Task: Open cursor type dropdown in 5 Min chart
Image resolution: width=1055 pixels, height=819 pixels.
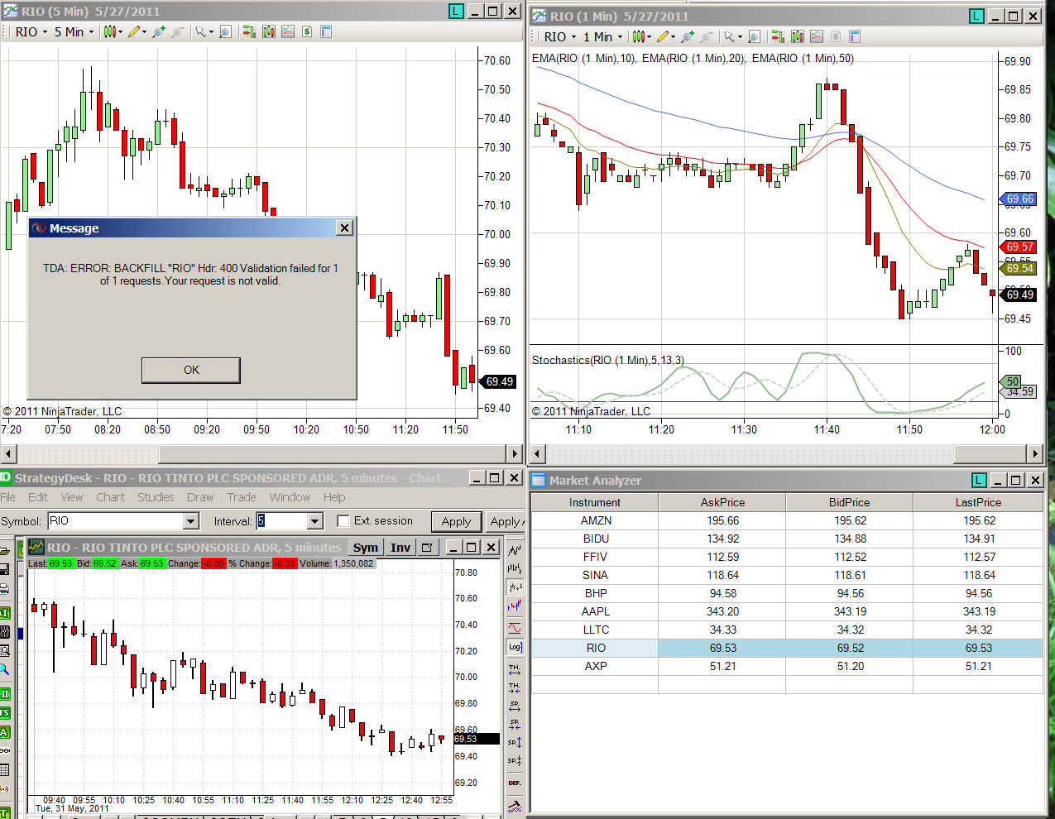Action: [204, 31]
